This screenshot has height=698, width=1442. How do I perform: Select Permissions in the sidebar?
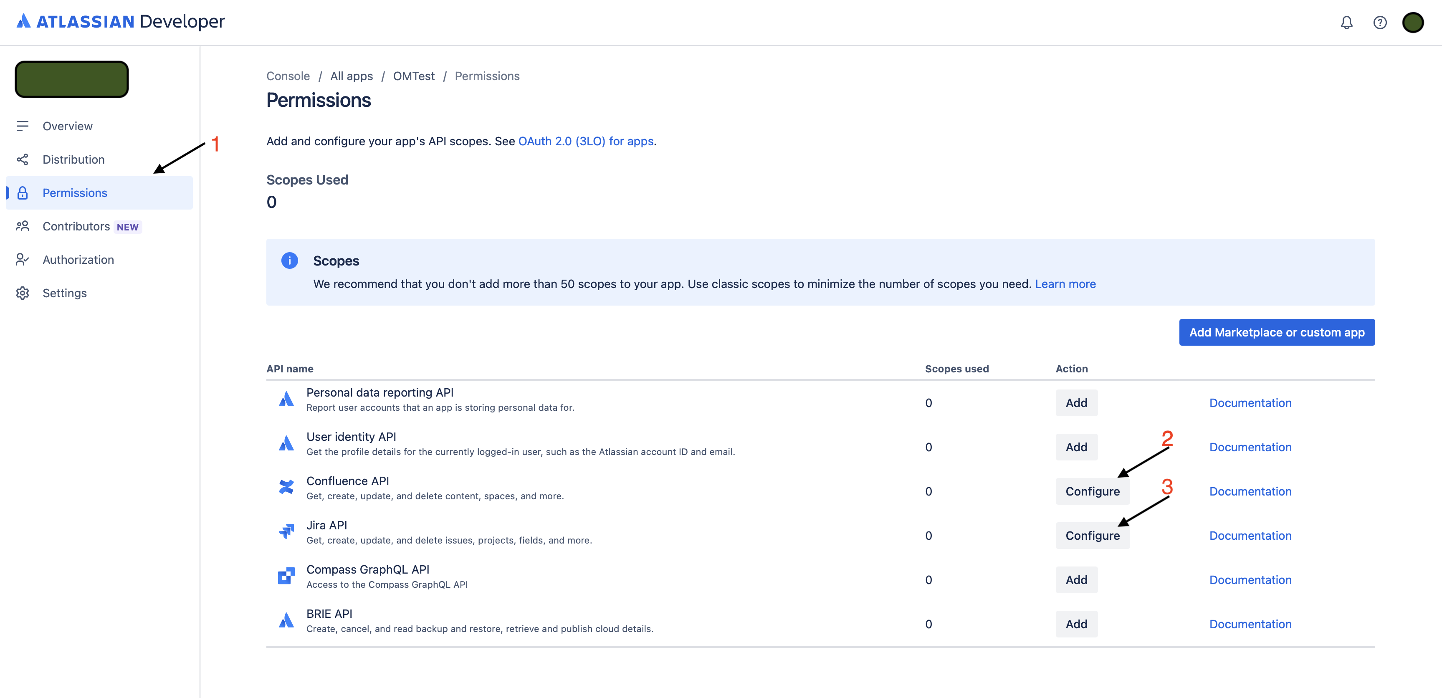point(99,193)
